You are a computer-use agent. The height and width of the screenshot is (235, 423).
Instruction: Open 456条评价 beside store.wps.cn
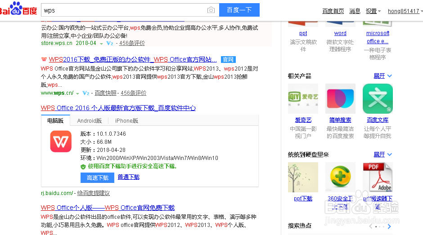(132, 43)
